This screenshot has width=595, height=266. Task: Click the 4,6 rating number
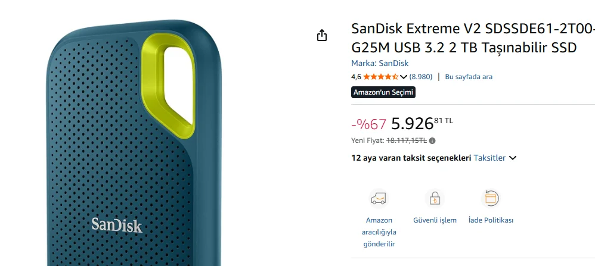click(356, 77)
